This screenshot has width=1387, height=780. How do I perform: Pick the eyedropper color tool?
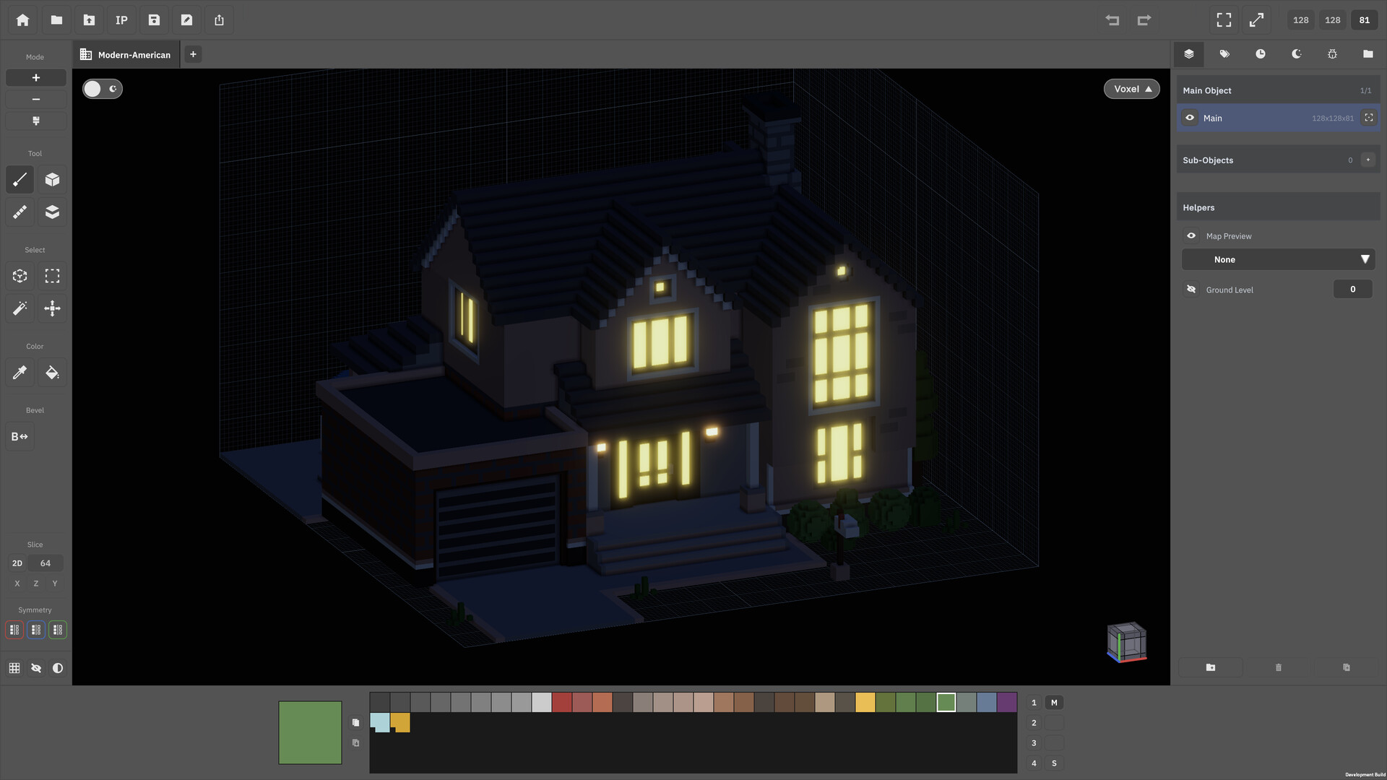pos(20,373)
